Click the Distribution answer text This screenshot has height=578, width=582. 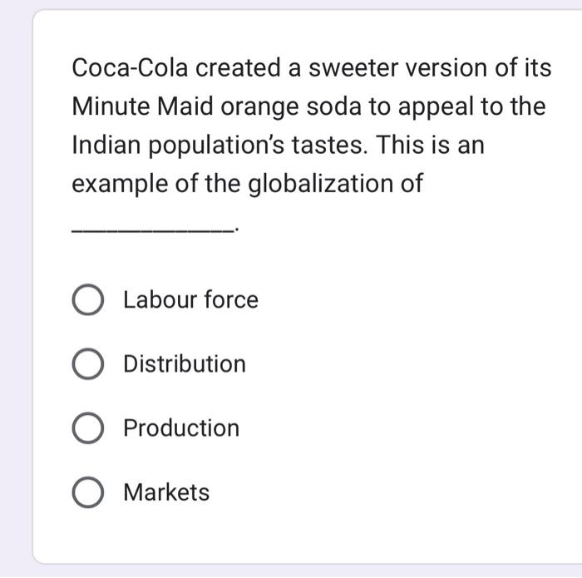[185, 363]
